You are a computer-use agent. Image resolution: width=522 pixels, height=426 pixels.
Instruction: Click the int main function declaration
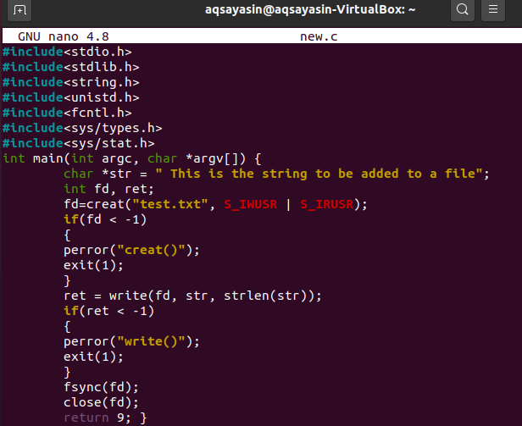(x=132, y=158)
